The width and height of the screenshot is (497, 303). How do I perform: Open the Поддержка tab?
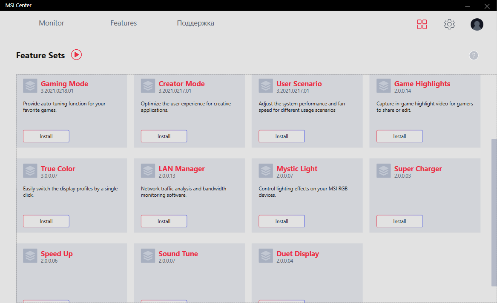tap(195, 23)
